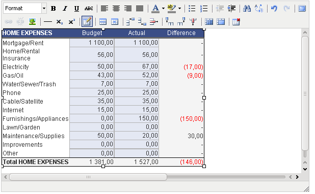Image resolution: width=315 pixels, height=194 pixels.
Task: Click the vertical scrollbar up arrow
Action: pos(305,33)
